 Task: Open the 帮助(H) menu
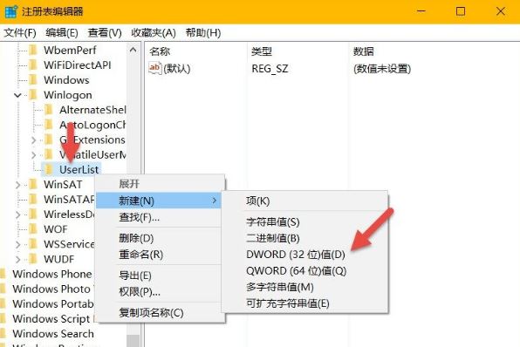(x=203, y=33)
